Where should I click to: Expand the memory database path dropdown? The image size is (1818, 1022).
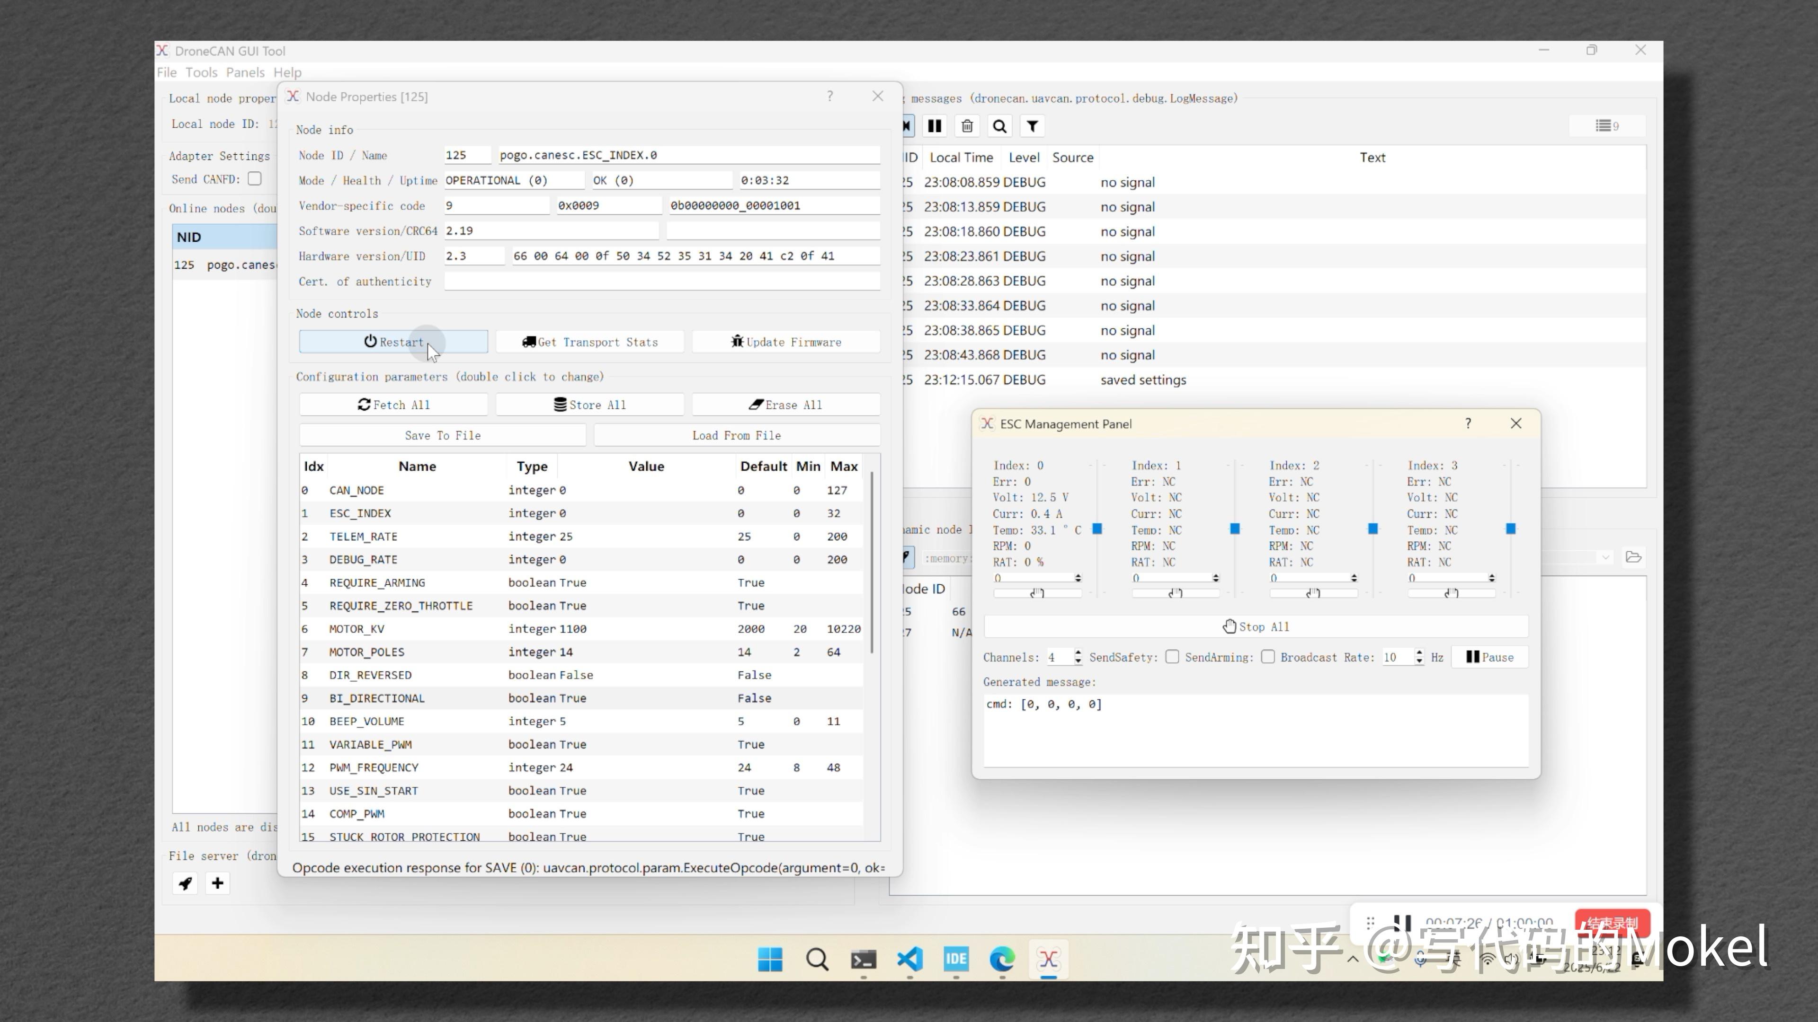coord(1605,557)
